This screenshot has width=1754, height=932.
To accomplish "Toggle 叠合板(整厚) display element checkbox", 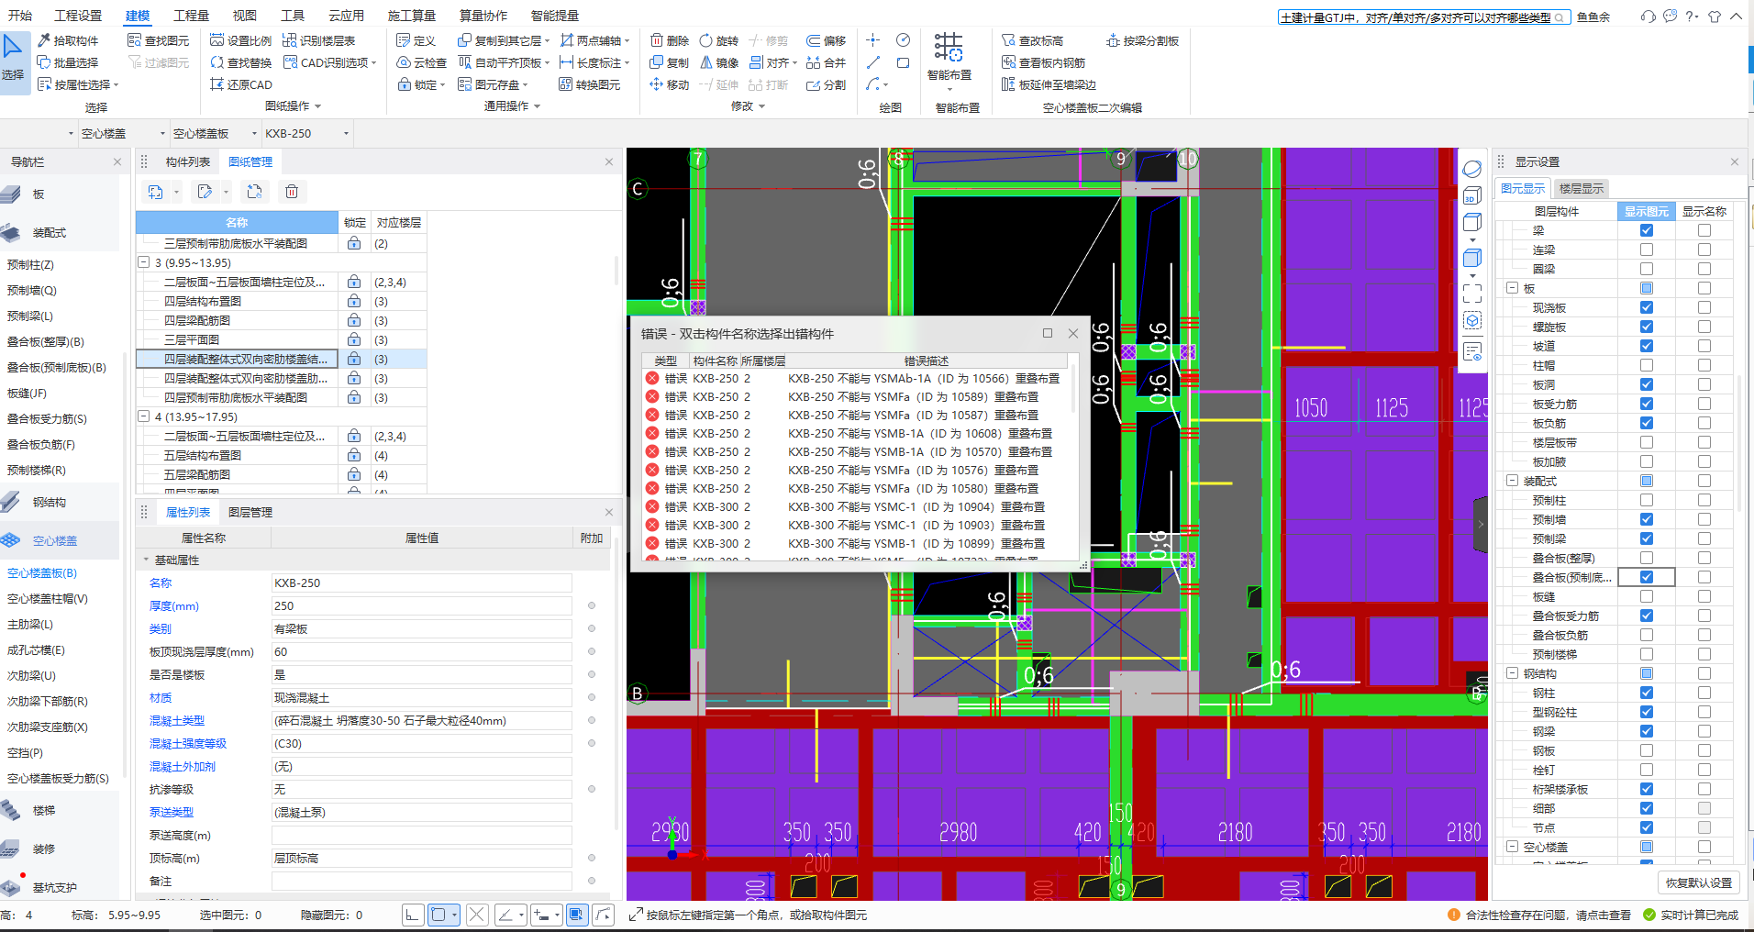I will 1647,558.
